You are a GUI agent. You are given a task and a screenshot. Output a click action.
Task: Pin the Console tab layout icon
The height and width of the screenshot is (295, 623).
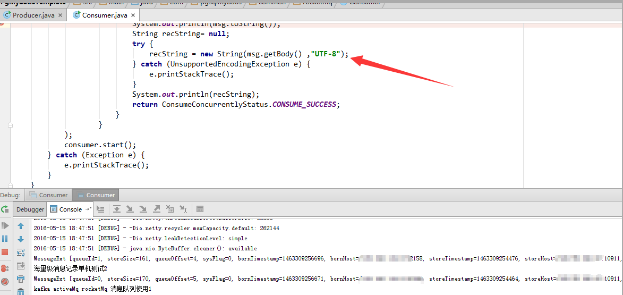click(88, 209)
